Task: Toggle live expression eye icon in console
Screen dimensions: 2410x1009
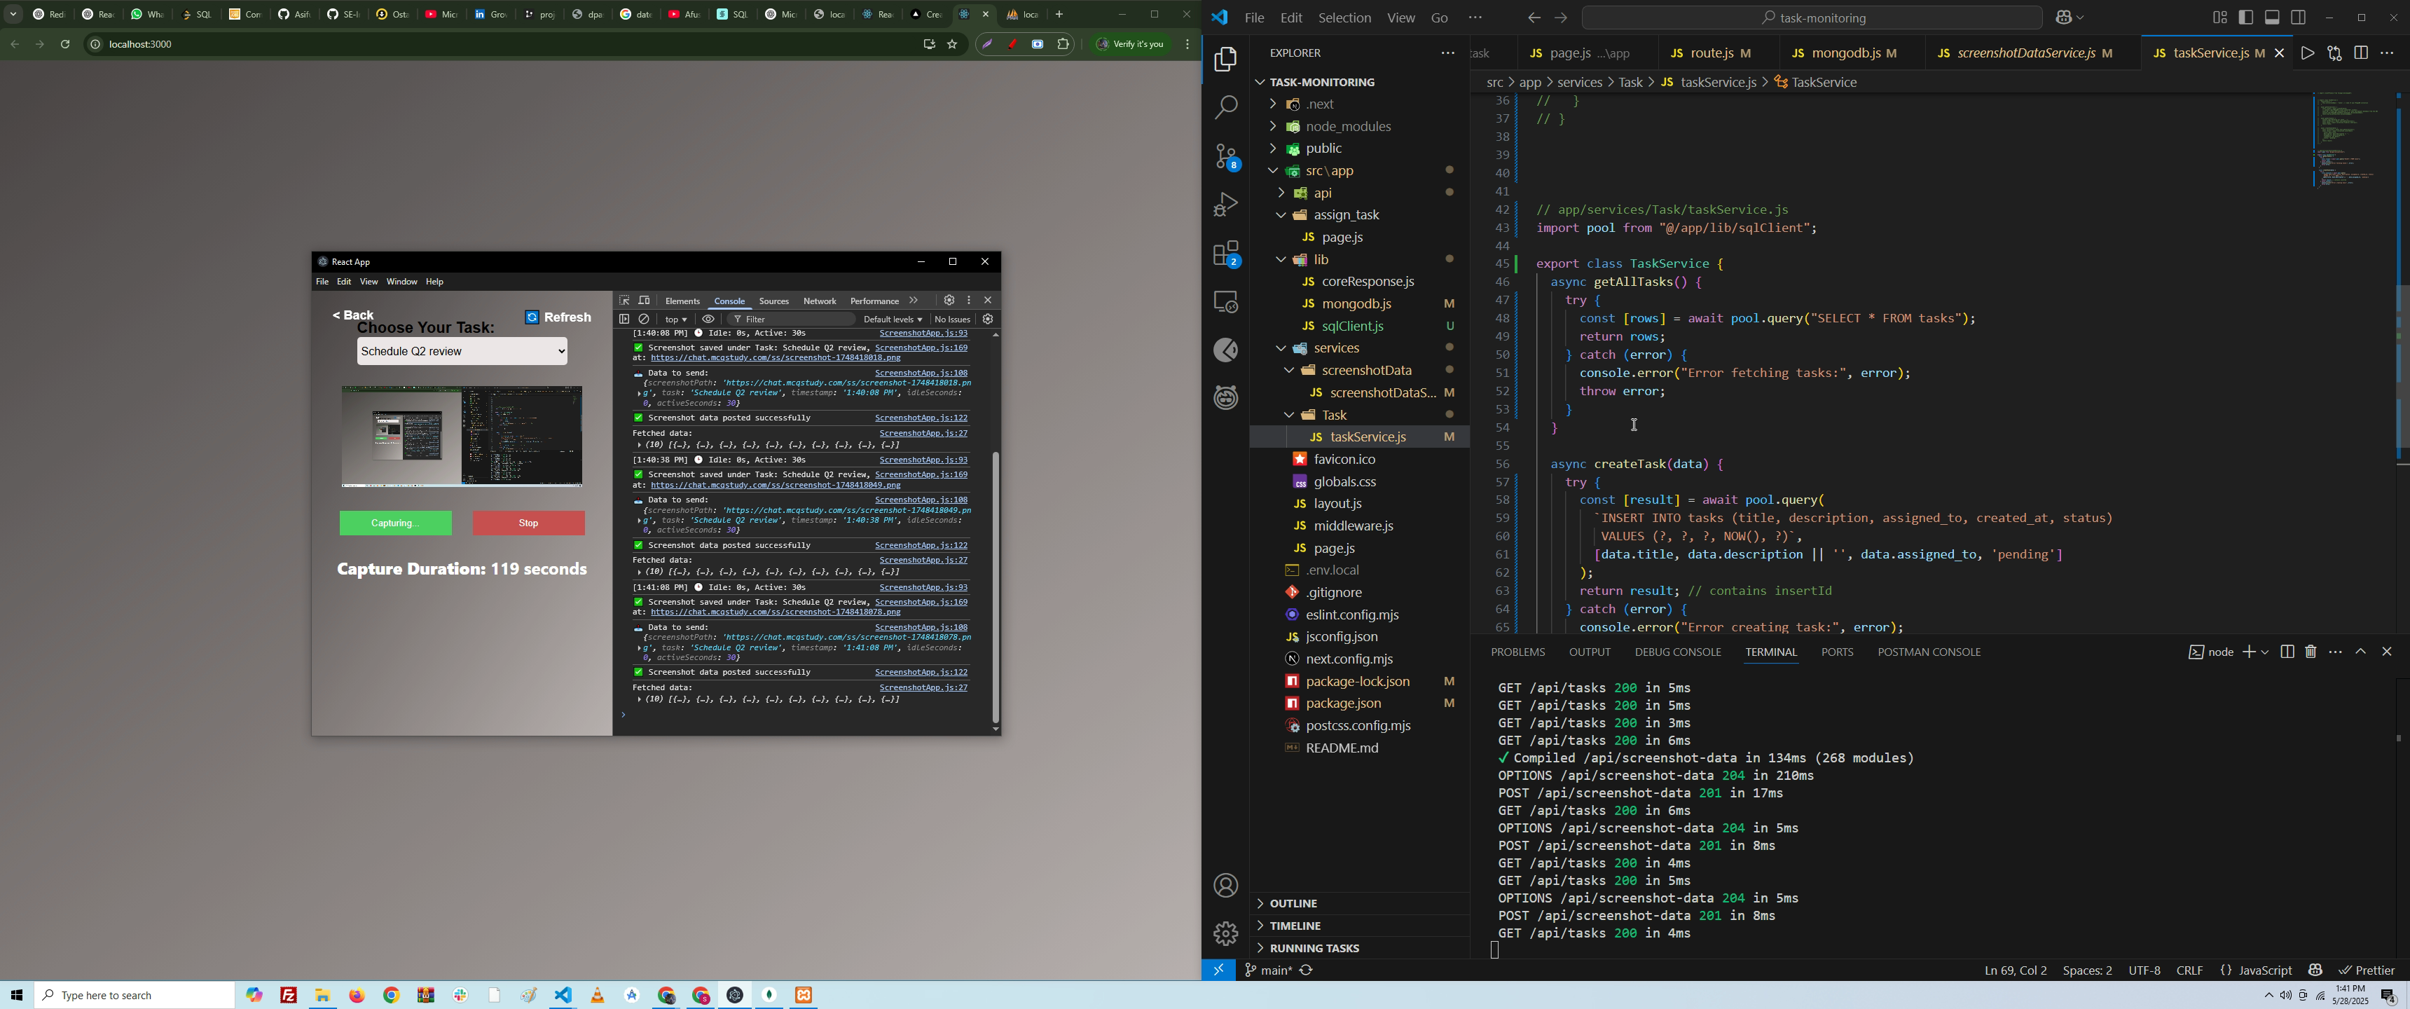Action: pos(708,320)
